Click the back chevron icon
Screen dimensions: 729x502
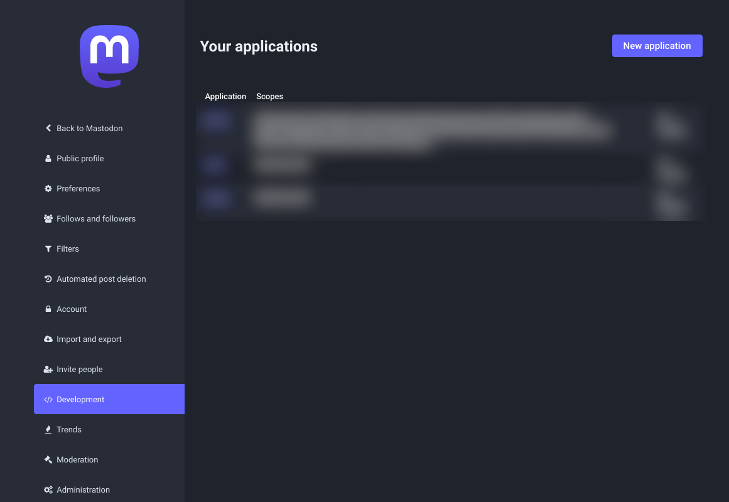pos(48,128)
